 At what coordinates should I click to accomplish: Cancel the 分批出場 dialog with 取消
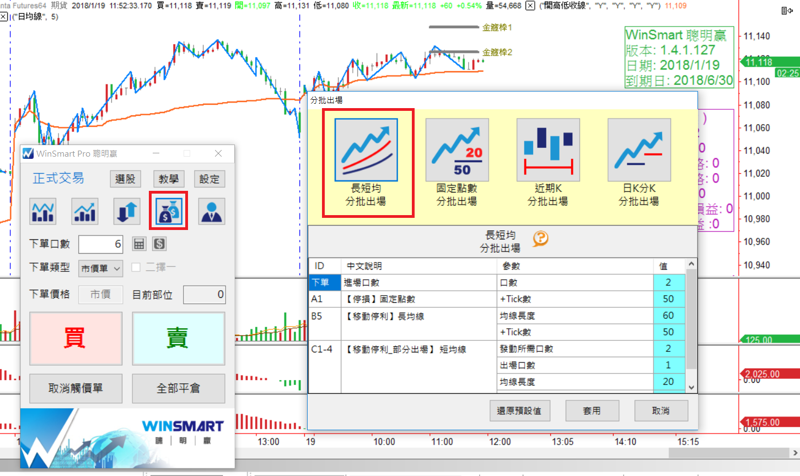[x=661, y=411]
